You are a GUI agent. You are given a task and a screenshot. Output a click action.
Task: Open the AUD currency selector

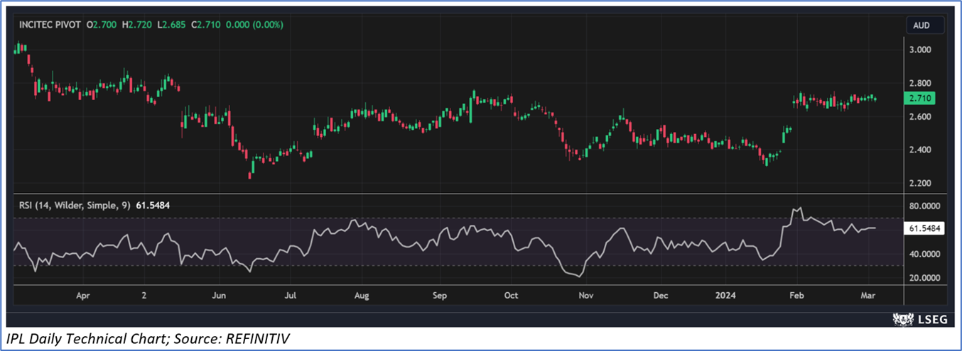pyautogui.click(x=921, y=26)
